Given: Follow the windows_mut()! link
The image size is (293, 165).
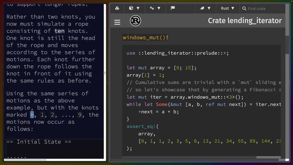Looking at the screenshot, I should [146, 38].
